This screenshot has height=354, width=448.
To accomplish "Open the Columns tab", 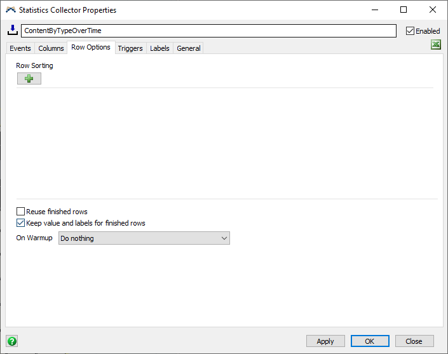I will click(51, 48).
